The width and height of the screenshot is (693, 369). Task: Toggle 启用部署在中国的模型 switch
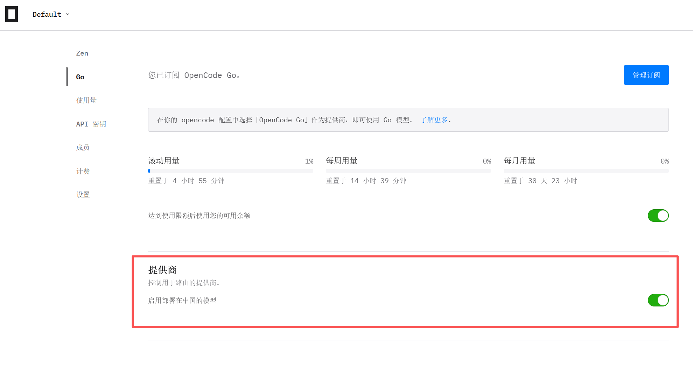(658, 300)
